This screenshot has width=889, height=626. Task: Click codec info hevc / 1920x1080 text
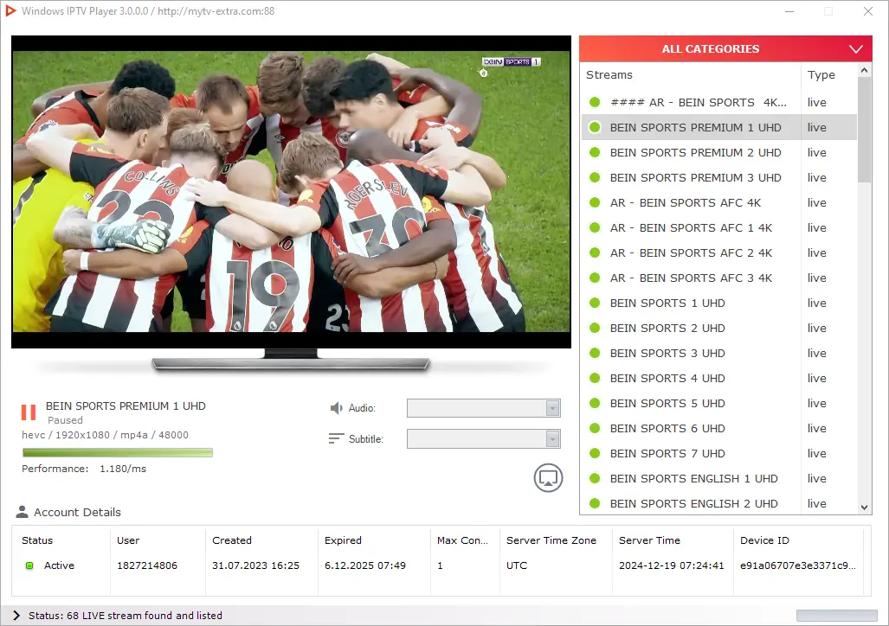coord(105,435)
